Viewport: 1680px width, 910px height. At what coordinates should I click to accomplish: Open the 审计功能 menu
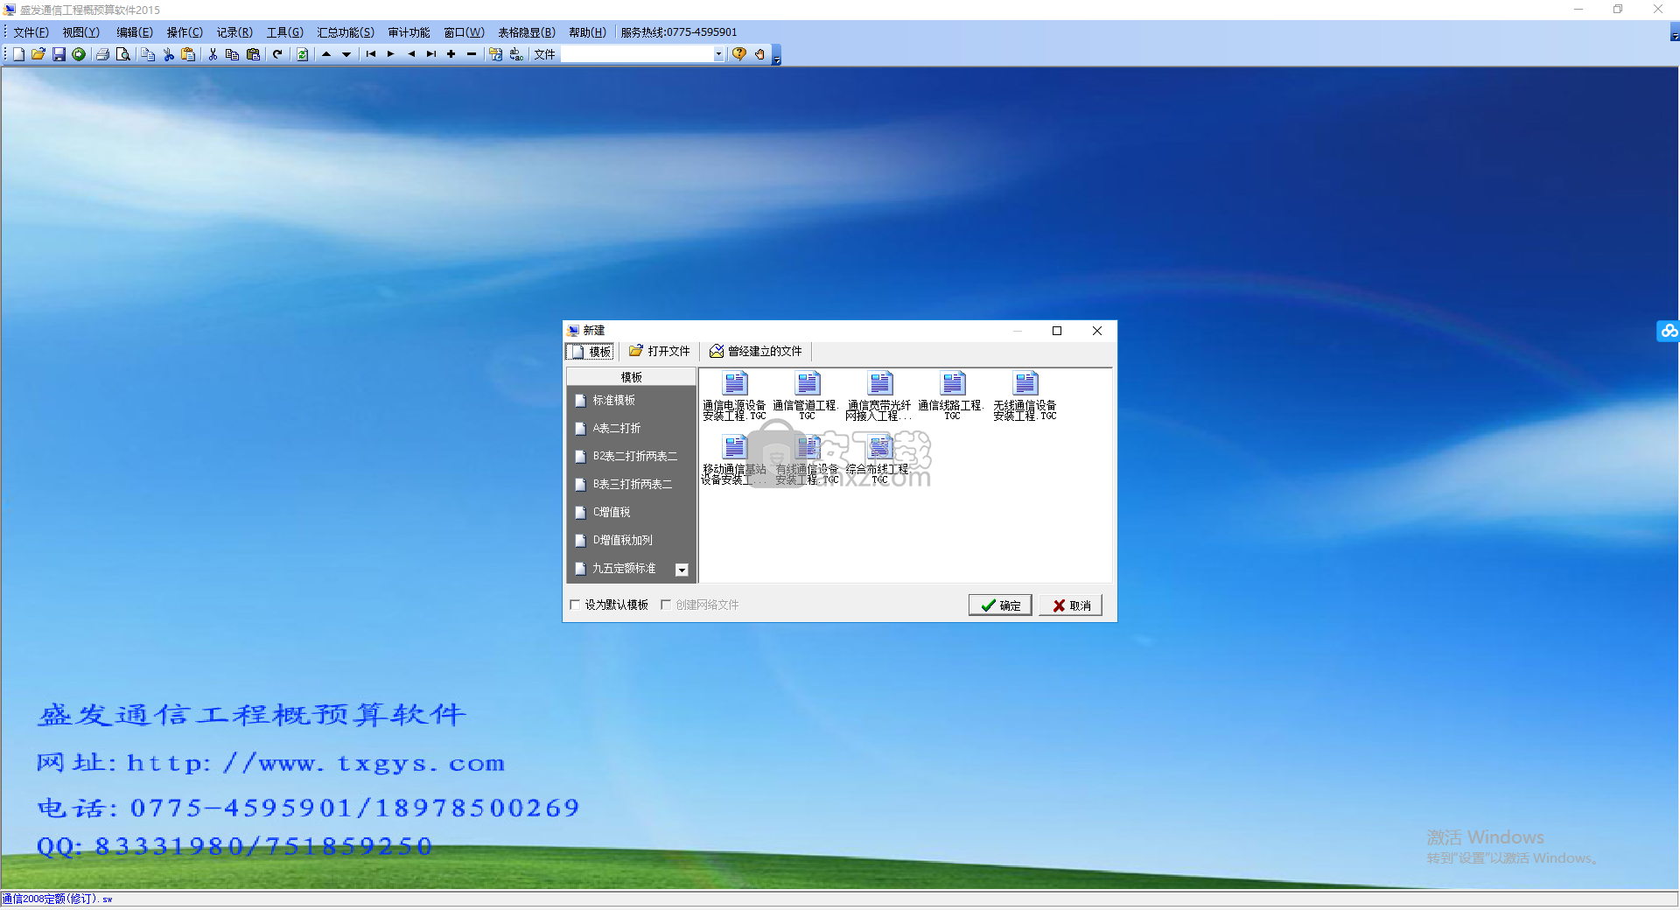pos(409,32)
